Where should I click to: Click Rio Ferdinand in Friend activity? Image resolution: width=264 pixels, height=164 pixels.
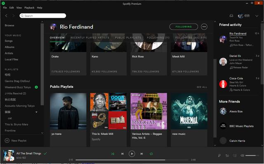pyautogui.click(x=238, y=33)
